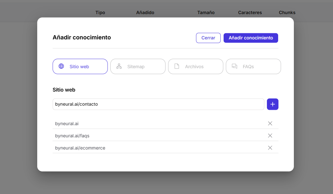
Task: Click the chat bubble icon on FAQs tab
Action: [x=234, y=66]
